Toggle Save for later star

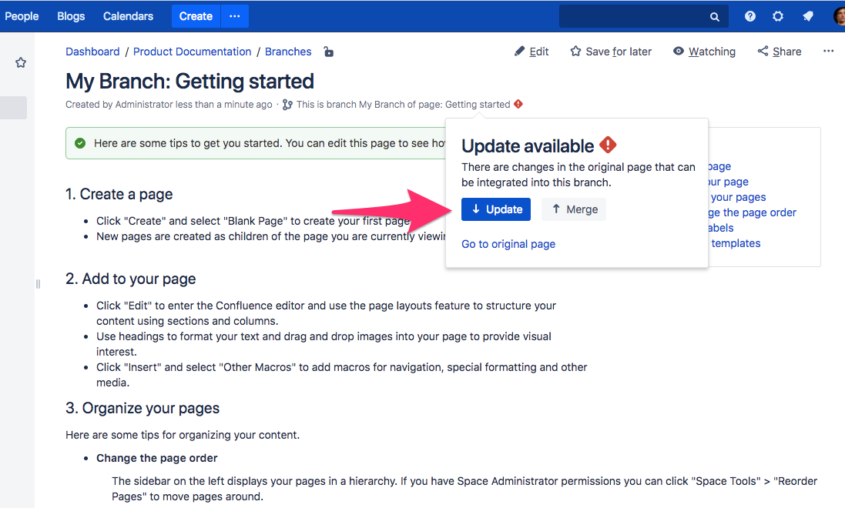click(611, 52)
